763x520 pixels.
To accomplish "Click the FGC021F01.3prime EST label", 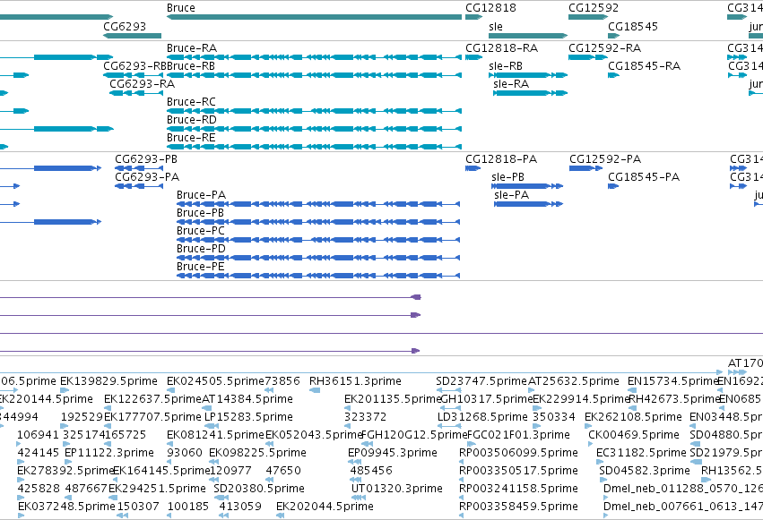I will coord(518,435).
